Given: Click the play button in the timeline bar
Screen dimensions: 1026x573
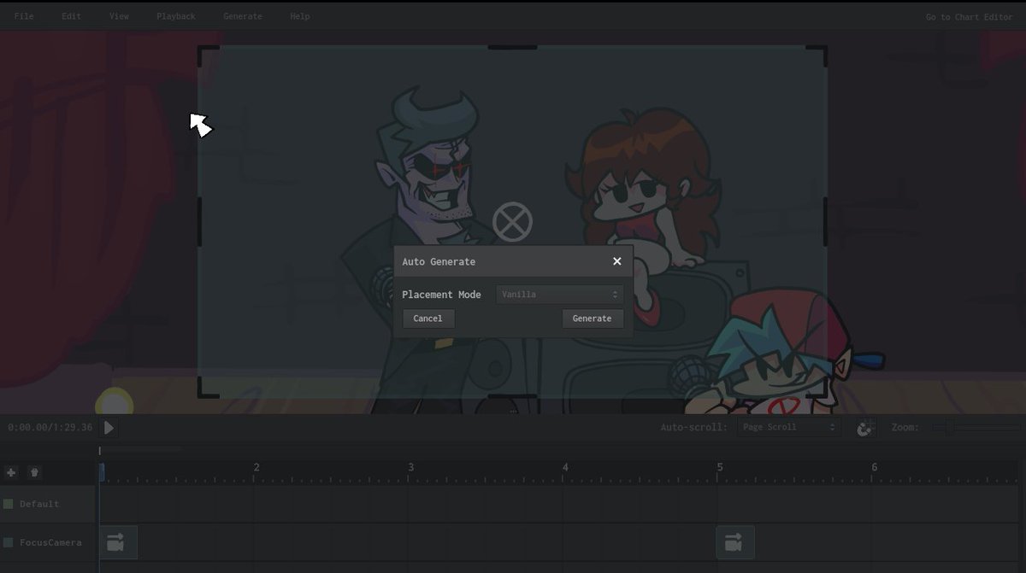Looking at the screenshot, I should 109,428.
